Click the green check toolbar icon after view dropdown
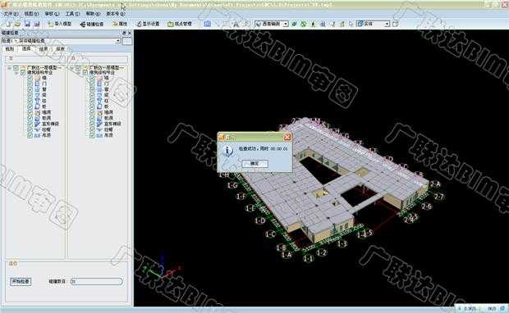This screenshot has height=313, width=509. [x=295, y=24]
